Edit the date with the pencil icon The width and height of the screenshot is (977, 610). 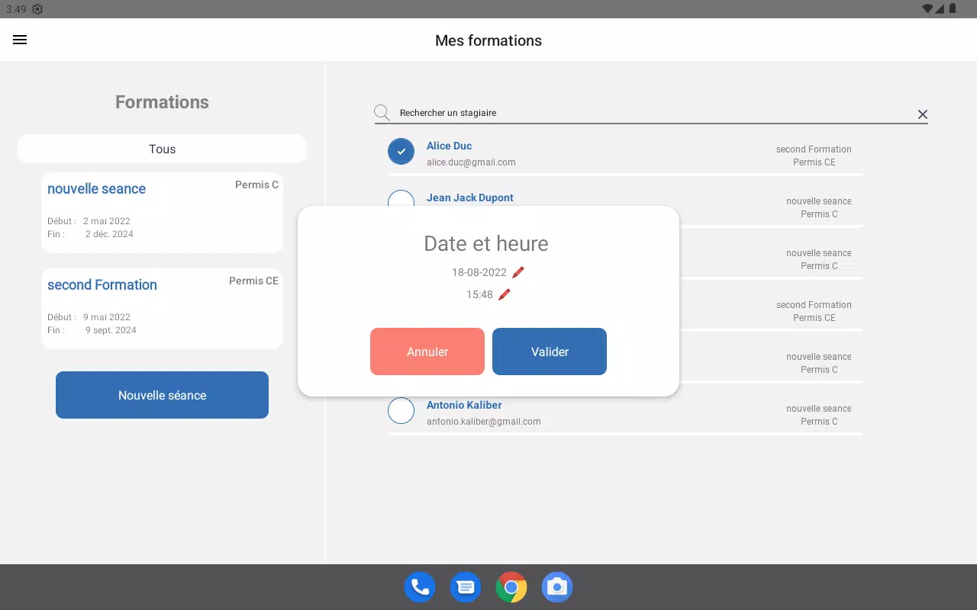(x=518, y=272)
